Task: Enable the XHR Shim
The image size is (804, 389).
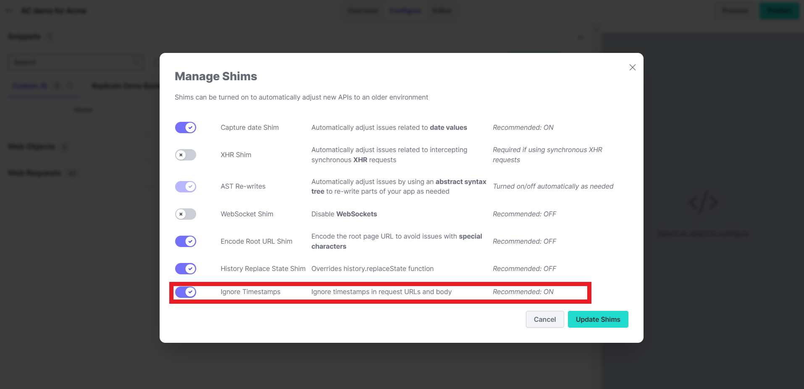Action: click(185, 155)
